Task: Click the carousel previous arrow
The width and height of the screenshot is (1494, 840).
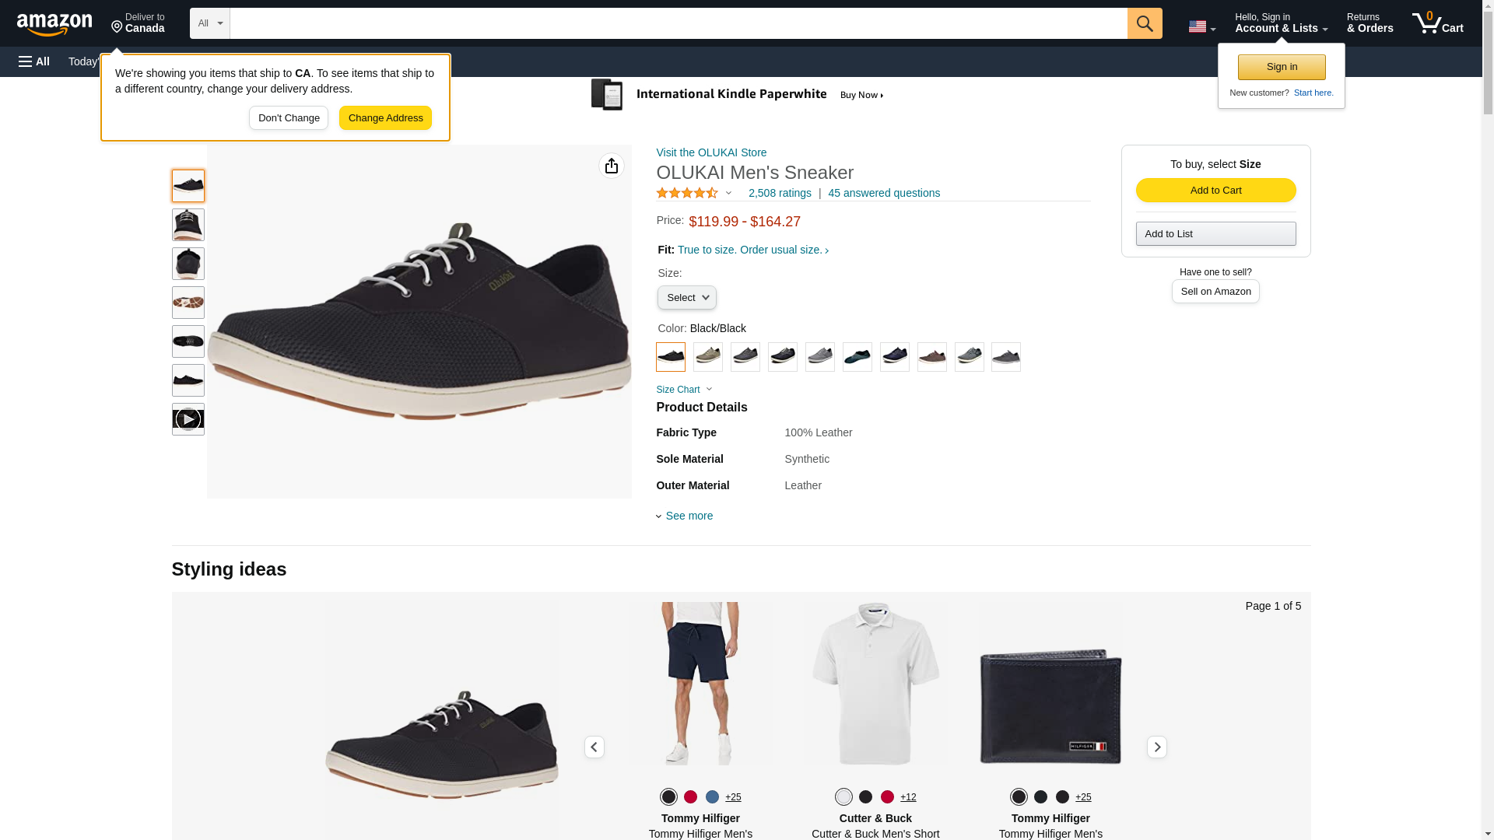Action: click(x=594, y=747)
